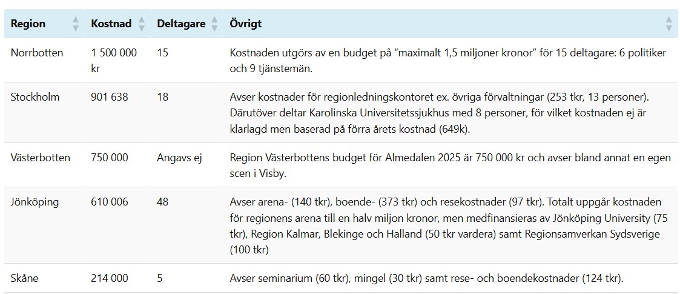The height and width of the screenshot is (294, 680).
Task: Click the "Angavs ej" participants cell
Action: coord(179,158)
